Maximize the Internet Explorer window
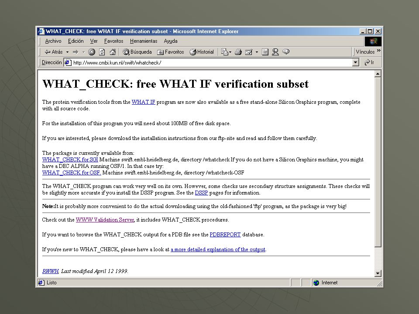419x314 pixels. pyautogui.click(x=370, y=31)
